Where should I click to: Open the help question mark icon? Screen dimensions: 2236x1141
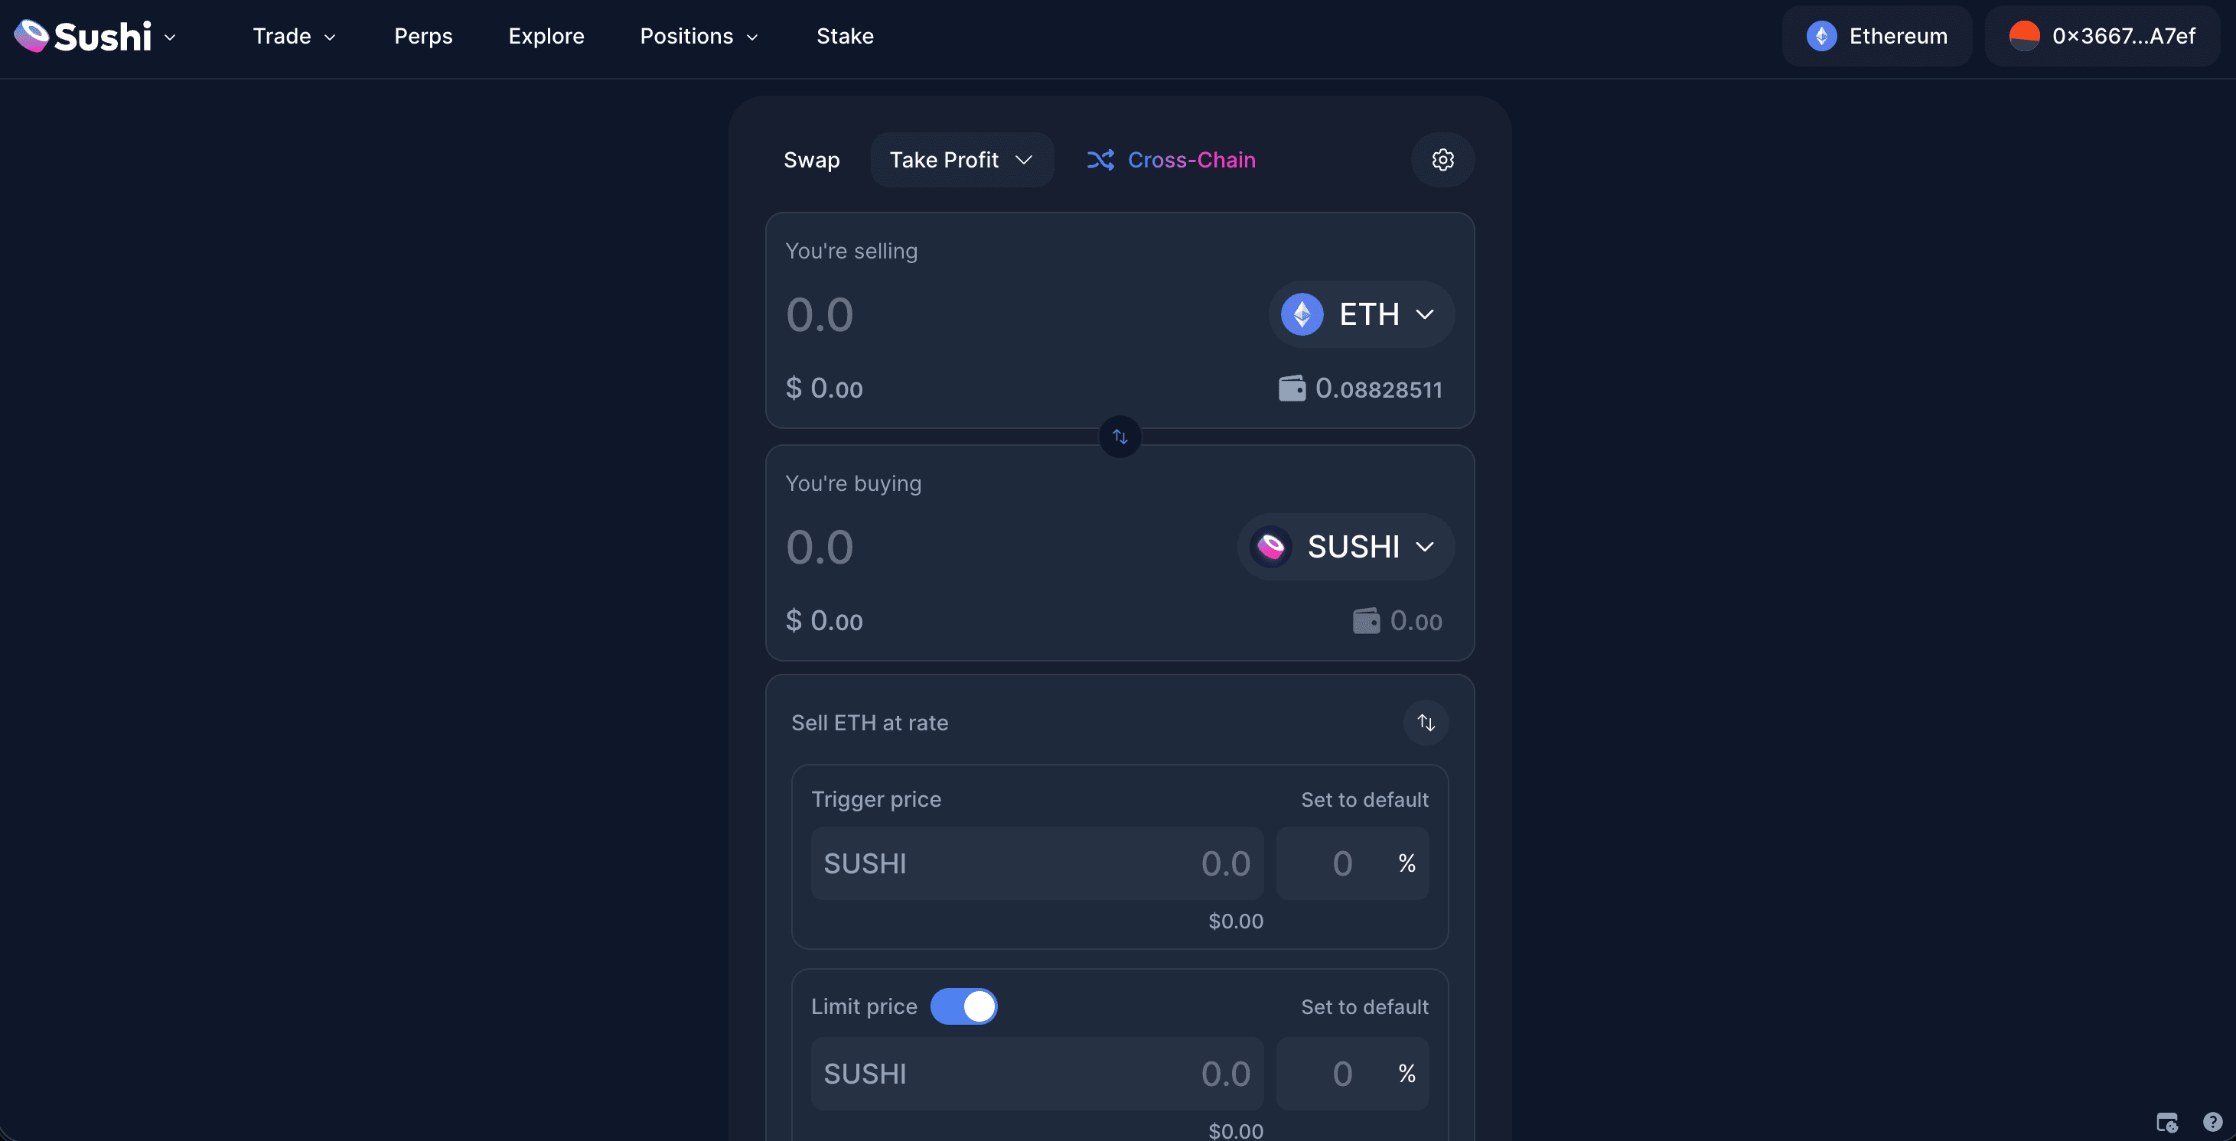coord(2212,1121)
